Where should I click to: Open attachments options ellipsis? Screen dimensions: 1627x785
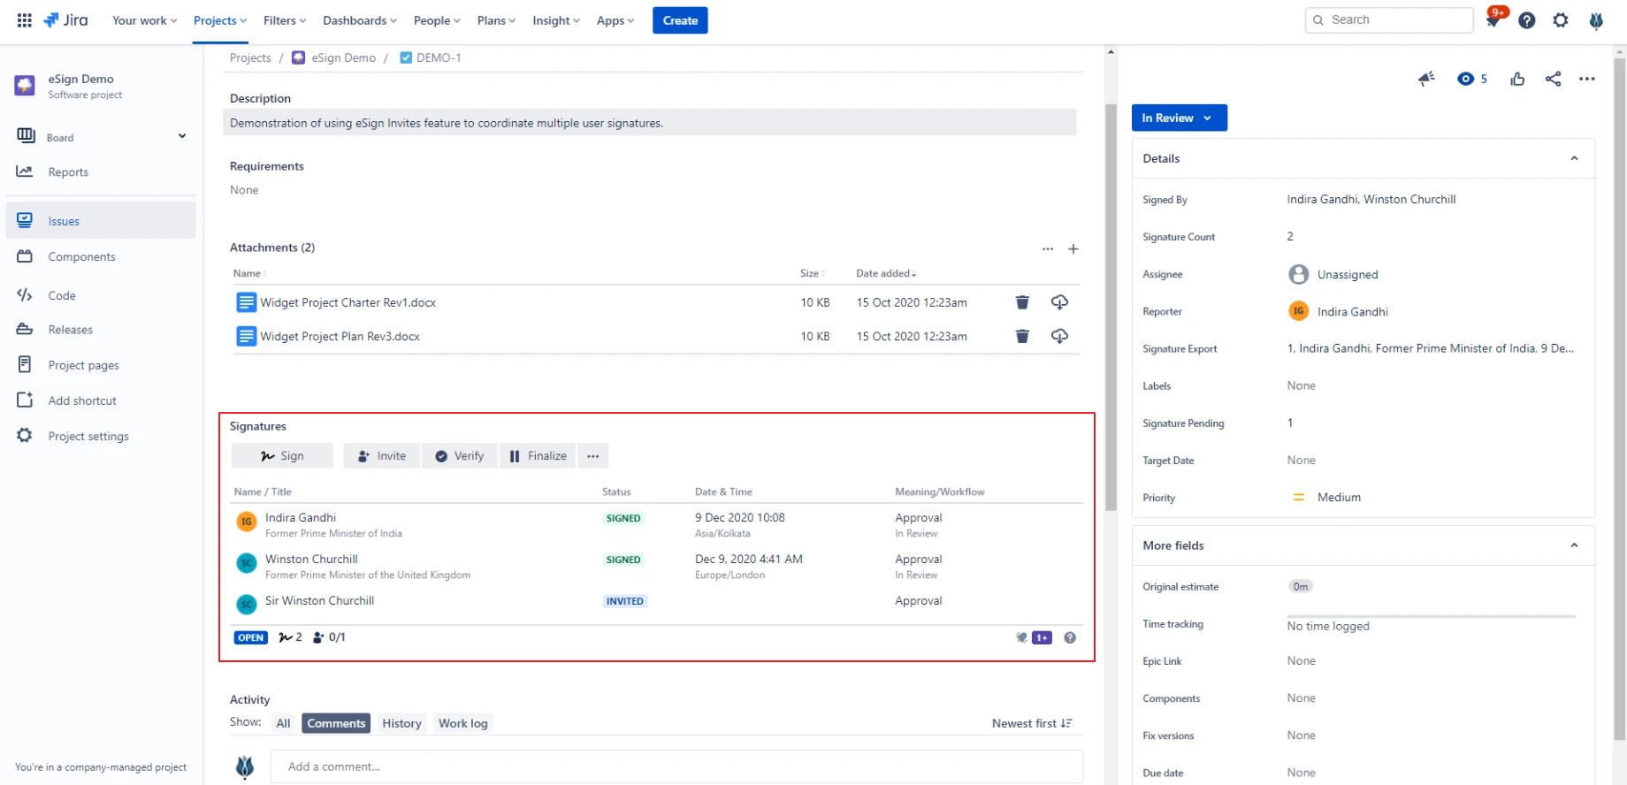(x=1048, y=249)
